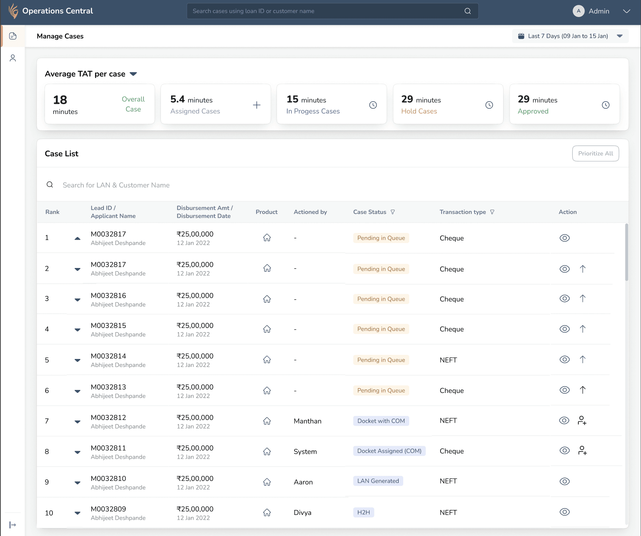Toggle the eye view icon for rank 1 case
The image size is (641, 536).
564,238
